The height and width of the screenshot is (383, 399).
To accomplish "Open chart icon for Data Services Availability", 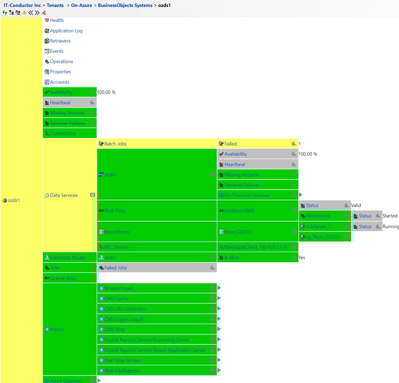I will click(294, 154).
